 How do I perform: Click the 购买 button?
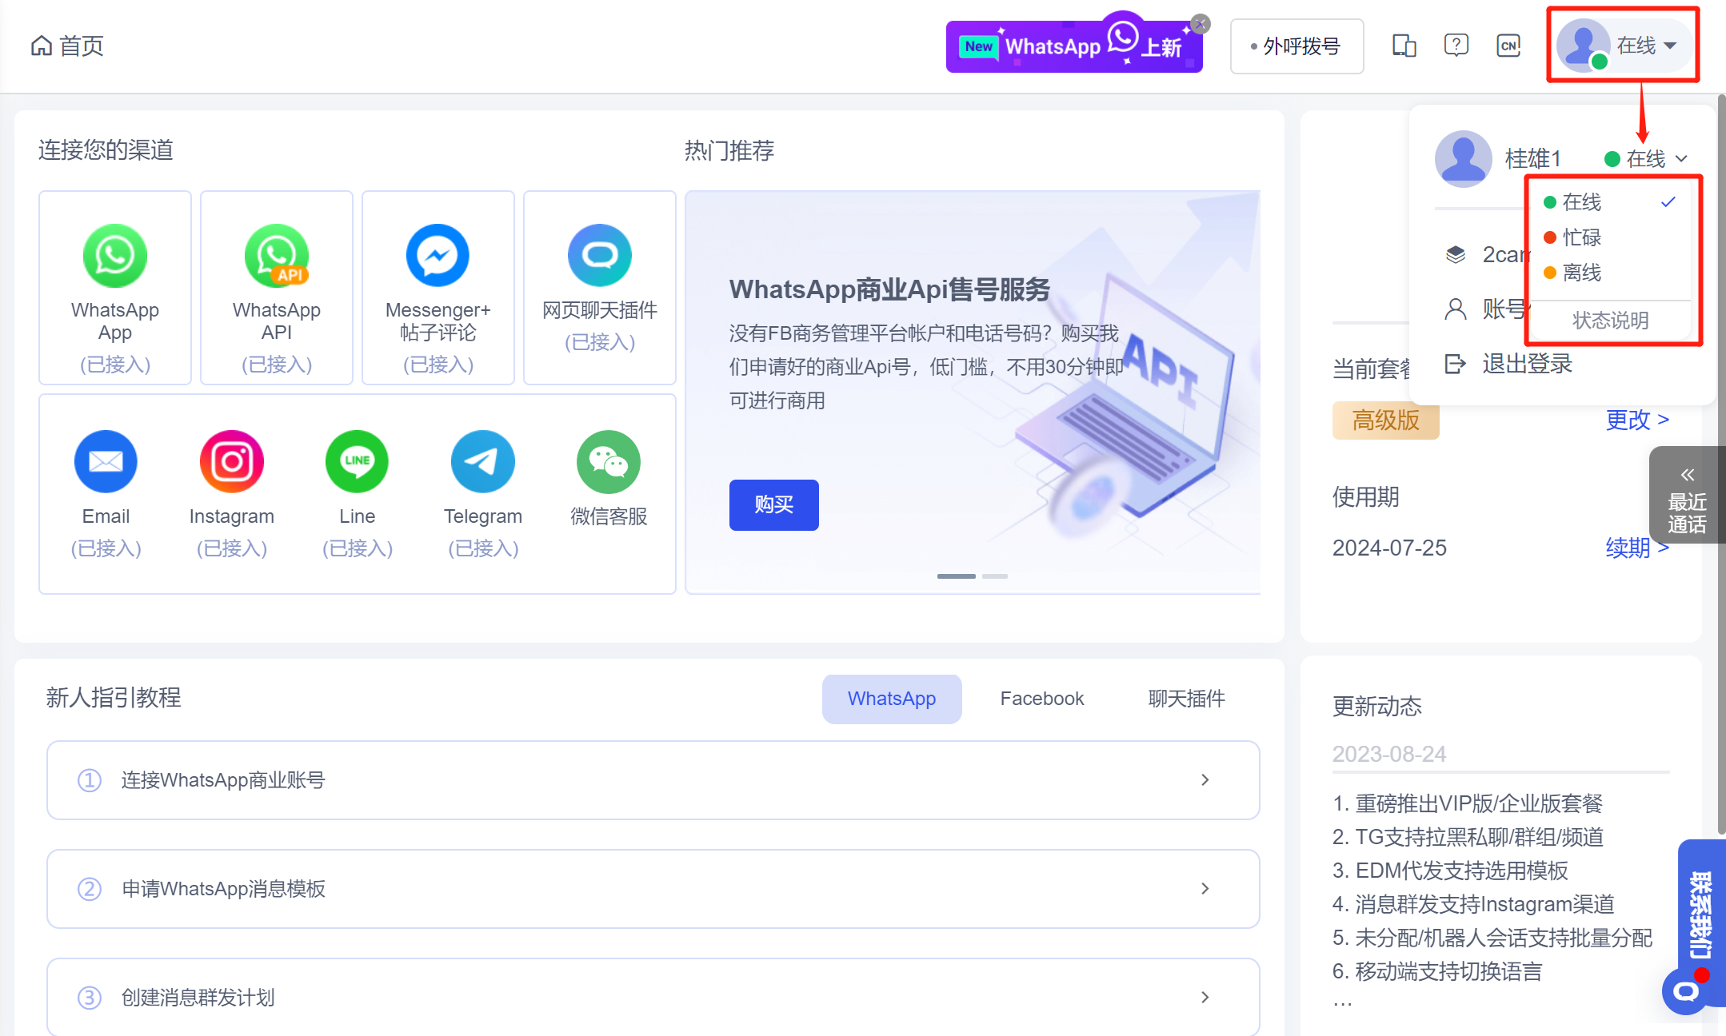tap(773, 505)
